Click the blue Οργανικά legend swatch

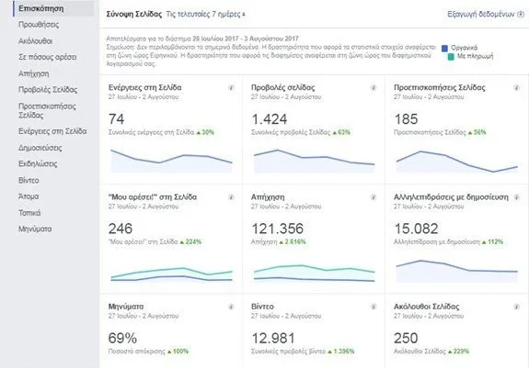click(444, 48)
